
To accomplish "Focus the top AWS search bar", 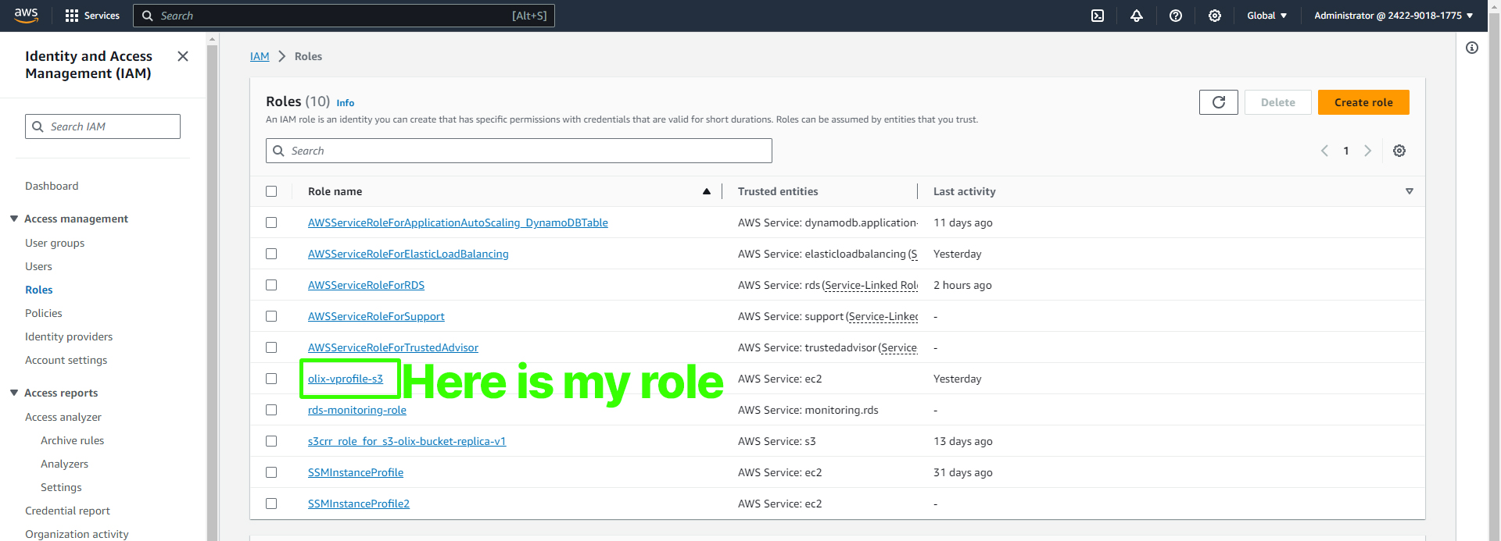I will [344, 16].
